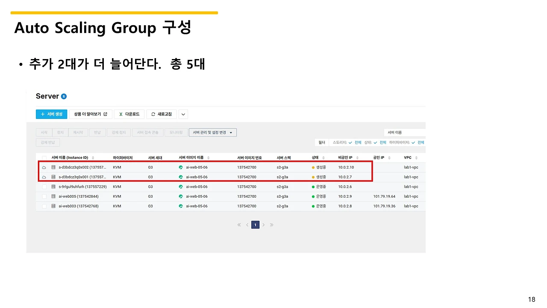Select server name ai-web005 (137542844)
This screenshot has height=308, width=547.
(x=79, y=196)
